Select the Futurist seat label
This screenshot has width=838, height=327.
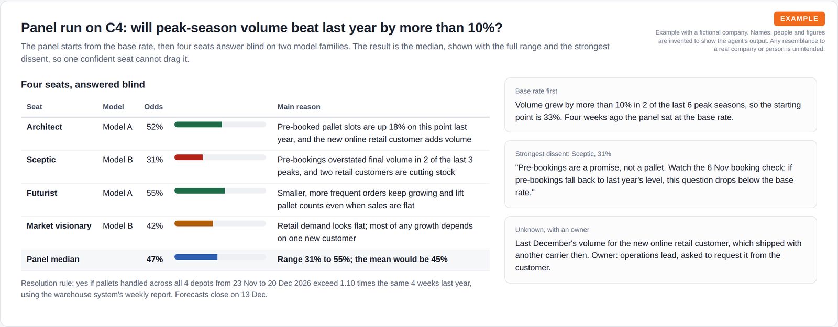[x=42, y=193]
